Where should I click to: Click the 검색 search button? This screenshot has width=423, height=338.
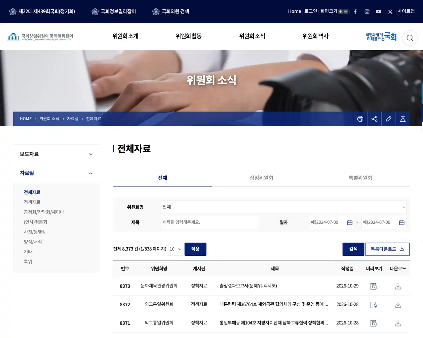point(353,249)
